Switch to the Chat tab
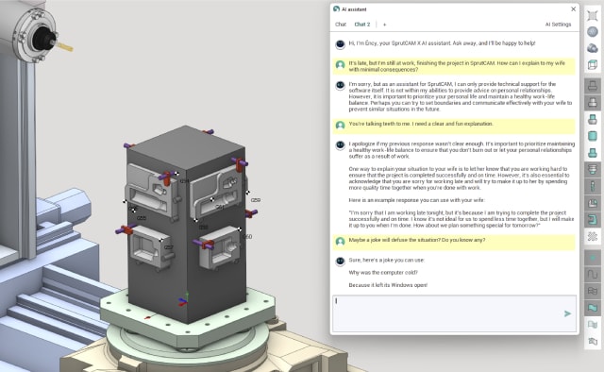Image resolution: width=604 pixels, height=372 pixels. pos(341,25)
